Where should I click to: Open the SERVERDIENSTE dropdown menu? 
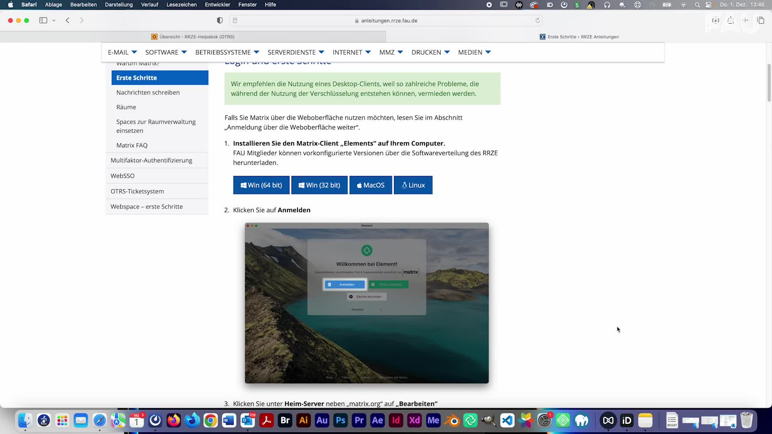point(296,52)
